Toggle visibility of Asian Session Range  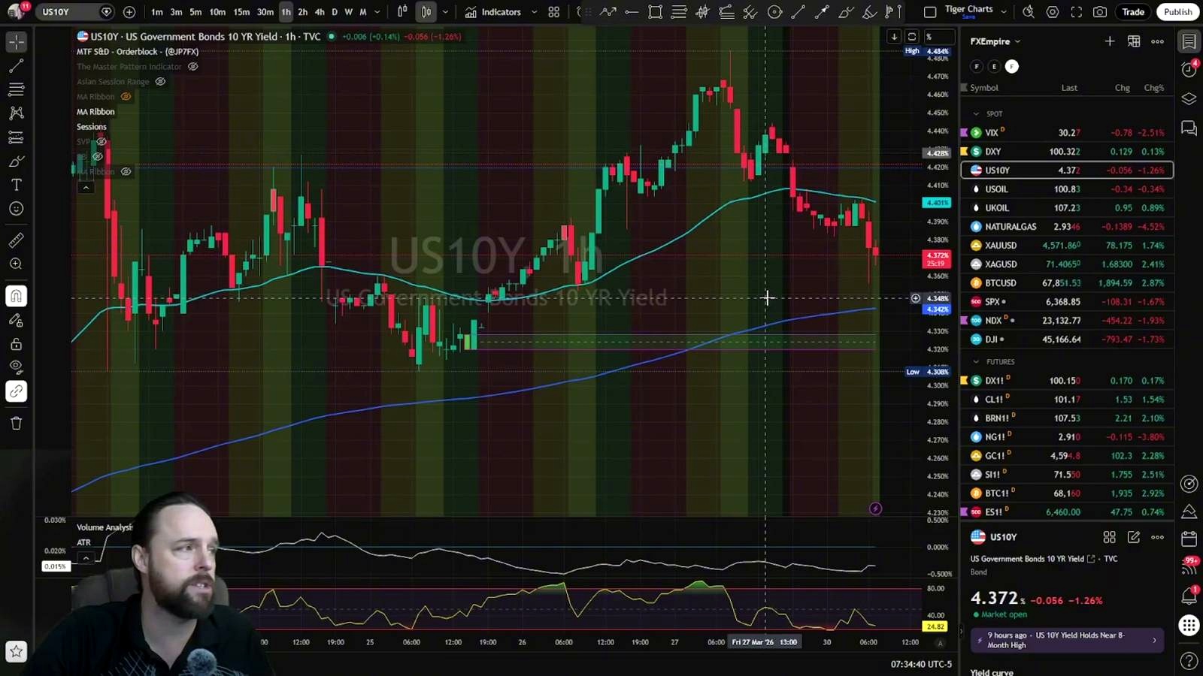160,82
